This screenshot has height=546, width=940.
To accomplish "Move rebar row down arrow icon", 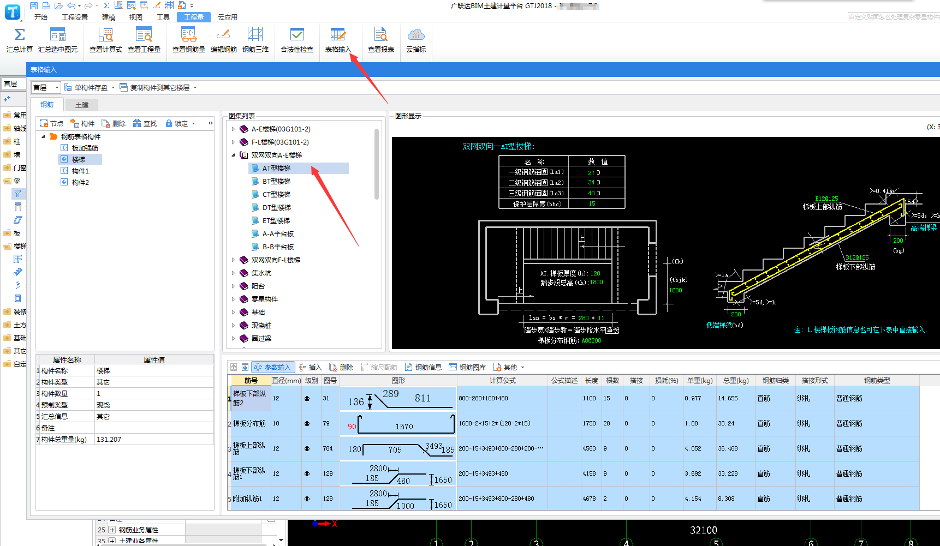I will [245, 367].
